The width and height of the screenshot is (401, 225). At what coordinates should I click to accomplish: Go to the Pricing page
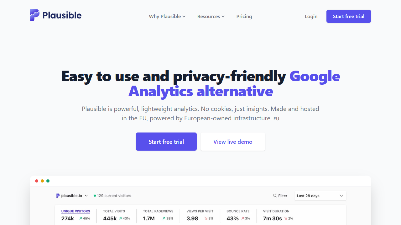(244, 16)
